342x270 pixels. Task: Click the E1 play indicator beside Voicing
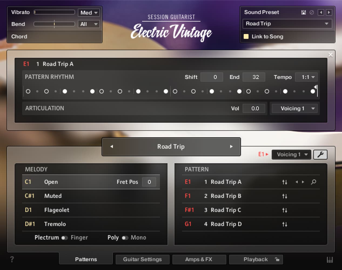point(263,154)
